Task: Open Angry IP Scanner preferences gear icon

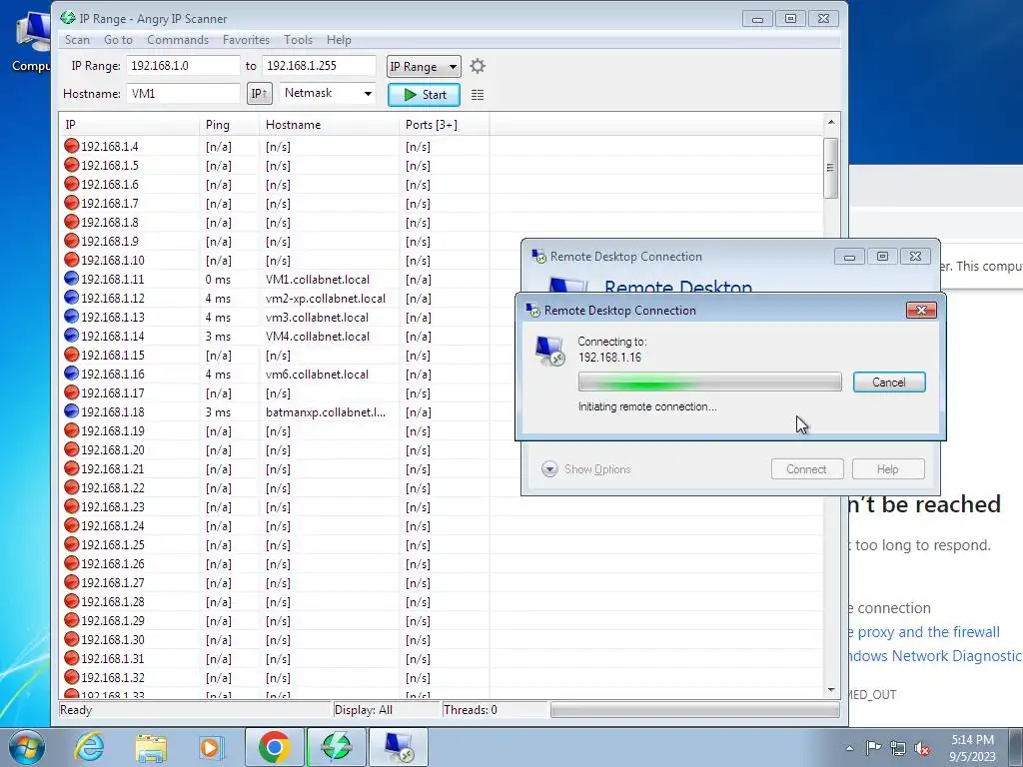Action: point(478,66)
